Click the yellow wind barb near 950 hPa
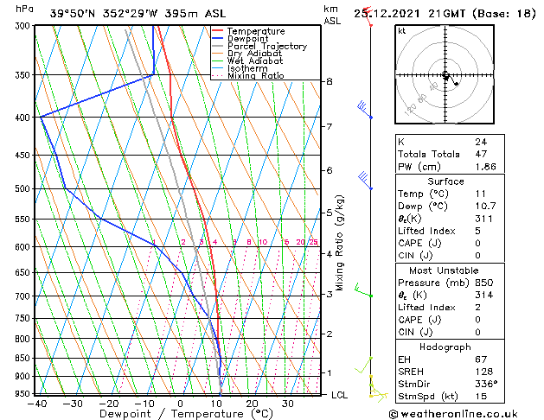Screen dimensions: 544x420 [x=378, y=396]
